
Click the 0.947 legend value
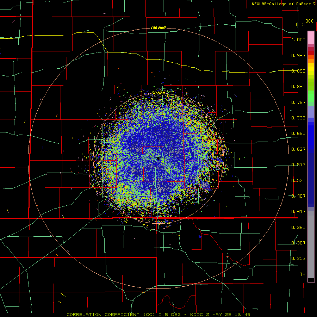(298, 55)
